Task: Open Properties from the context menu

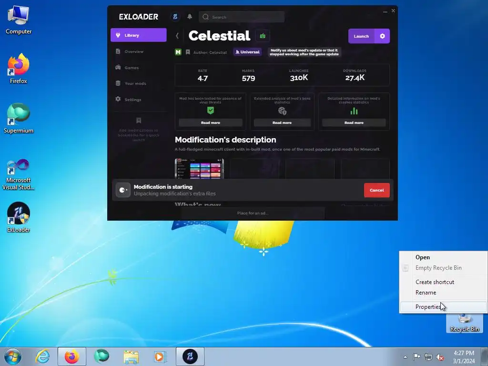Action: point(443,307)
